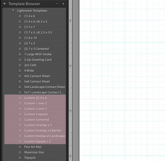Click the icon beside Custom 2 over 1
Viewport: 165px width, 161px height.
[x=20, y=109]
